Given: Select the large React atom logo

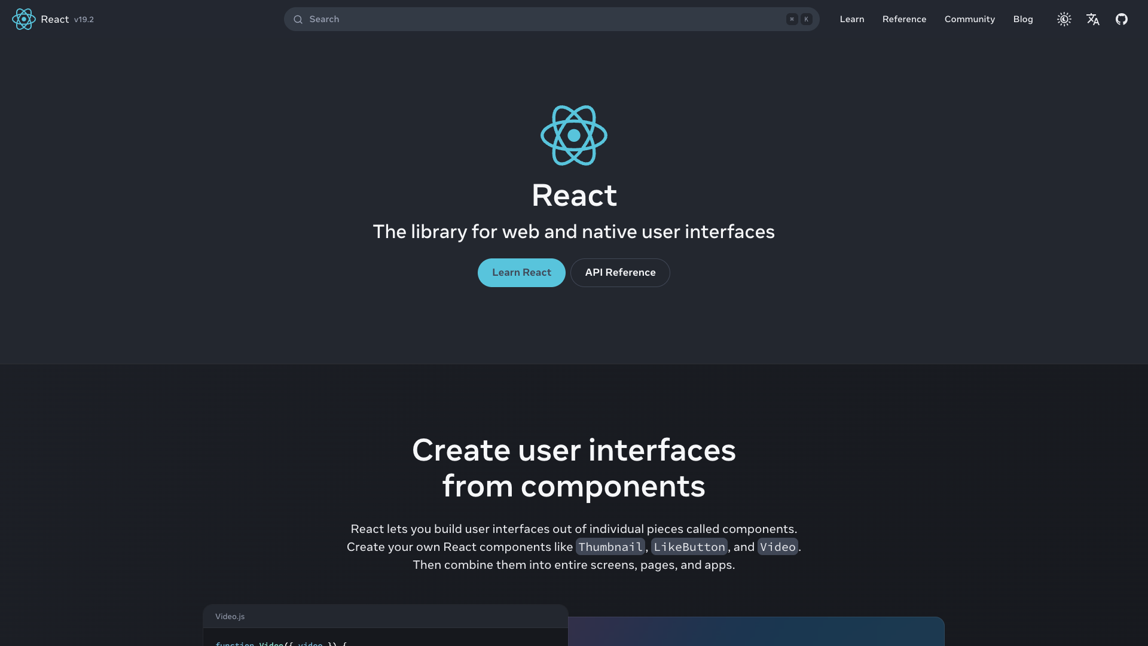Looking at the screenshot, I should click(x=574, y=135).
